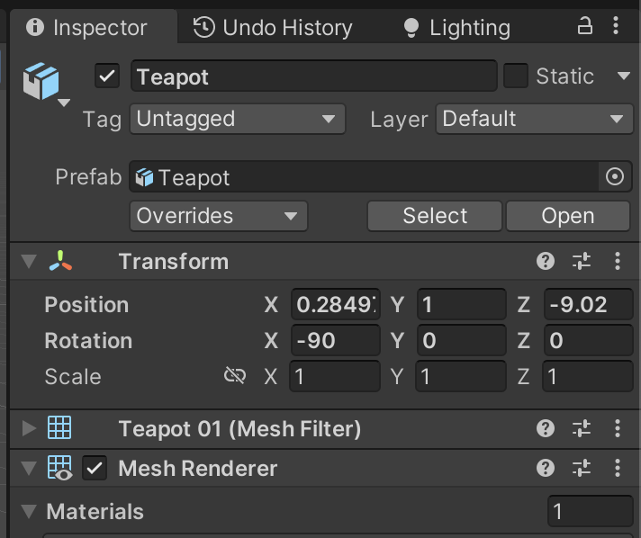Open the Tag dropdown showing Untagged
The width and height of the screenshot is (641, 538).
click(238, 119)
